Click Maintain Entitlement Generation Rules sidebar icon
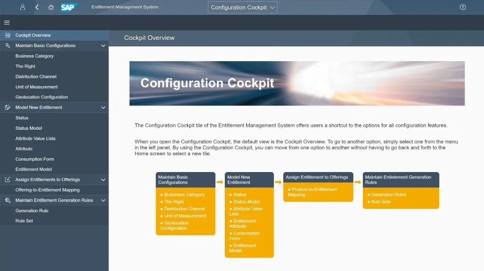The image size is (484, 271). click(7, 200)
